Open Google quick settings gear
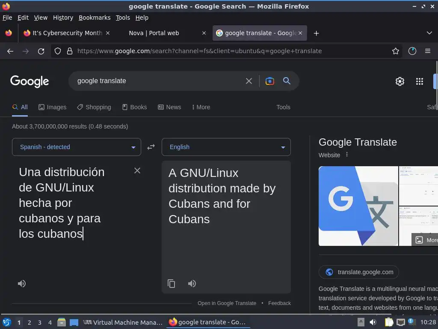Image resolution: width=438 pixels, height=329 pixels. [x=400, y=81]
